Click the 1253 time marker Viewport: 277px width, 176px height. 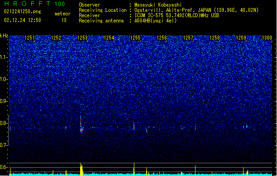pos(82,38)
